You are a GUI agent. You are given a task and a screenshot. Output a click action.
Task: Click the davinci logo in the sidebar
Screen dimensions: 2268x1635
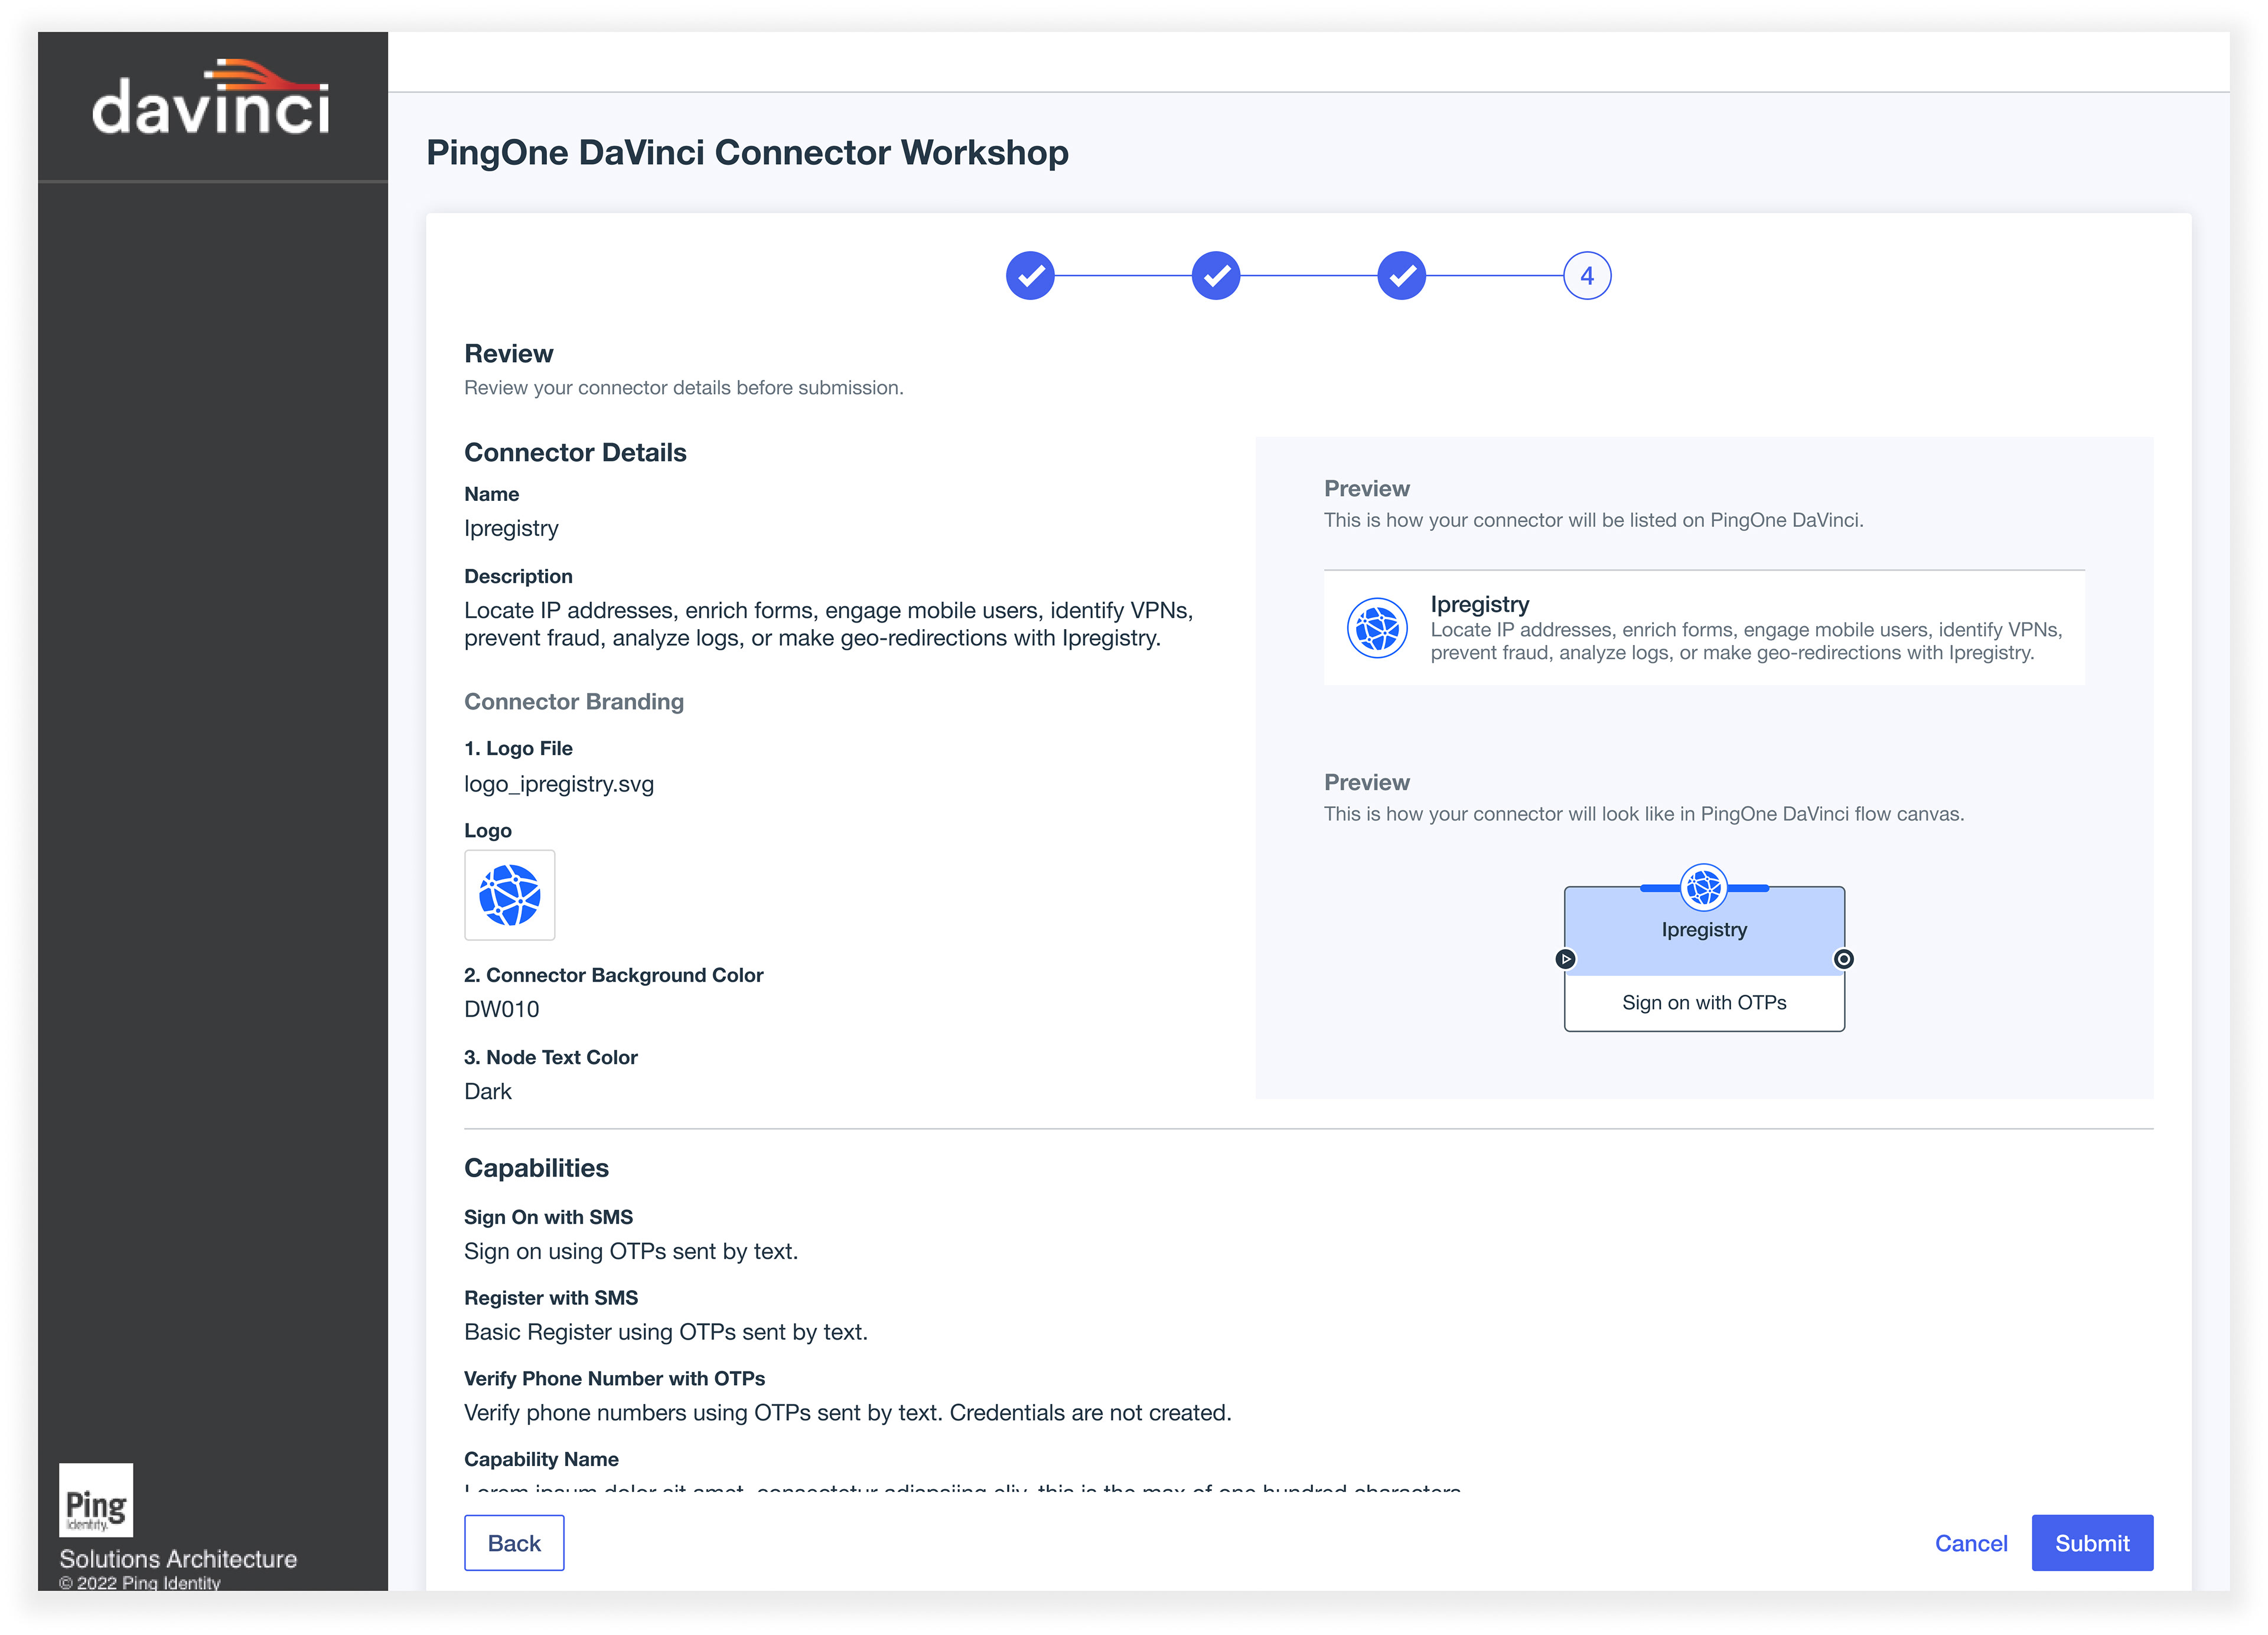click(211, 97)
